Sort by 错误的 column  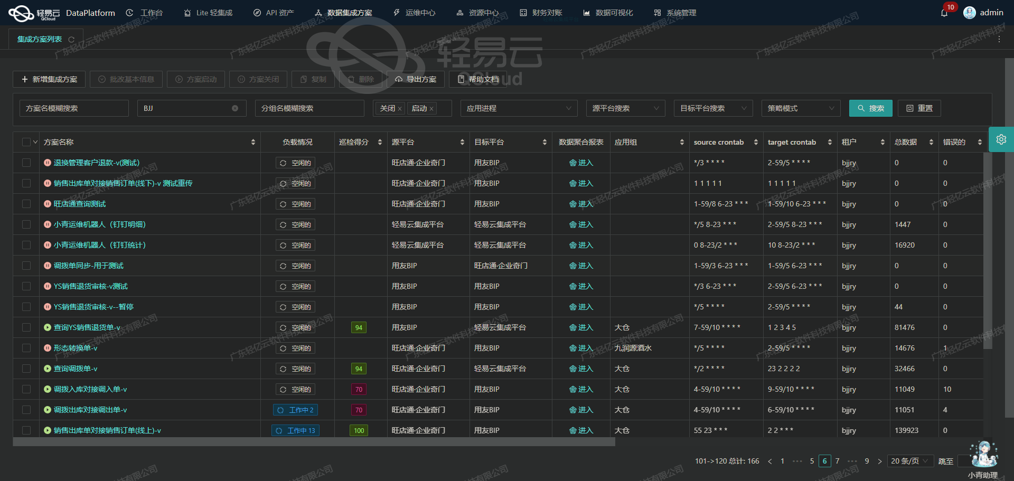tap(980, 143)
